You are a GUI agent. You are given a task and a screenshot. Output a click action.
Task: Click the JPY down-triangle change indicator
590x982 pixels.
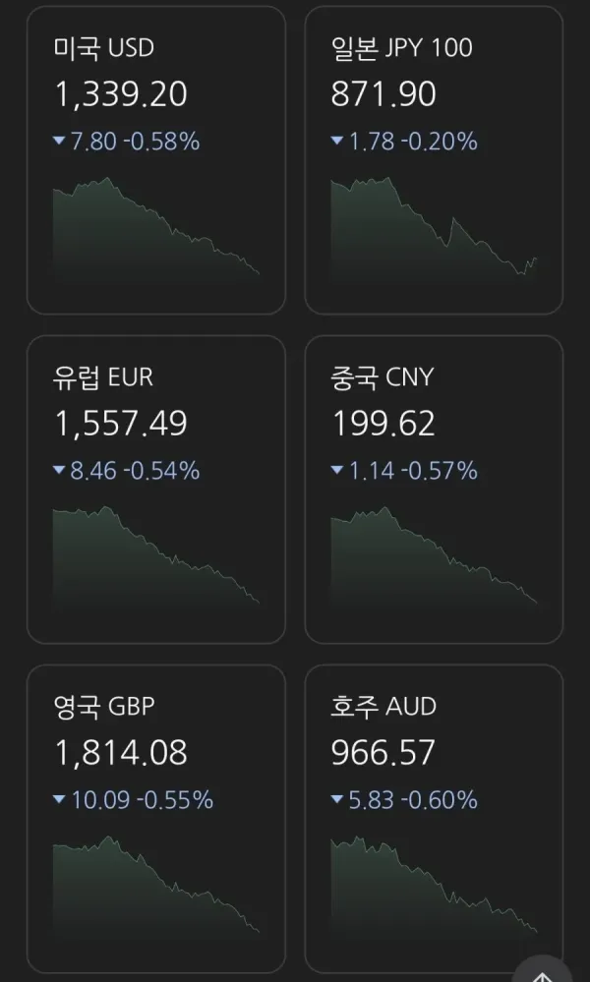tap(337, 141)
